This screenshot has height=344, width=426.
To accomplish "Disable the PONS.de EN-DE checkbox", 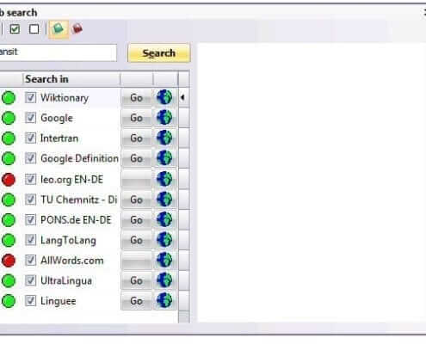I will pyautogui.click(x=30, y=219).
